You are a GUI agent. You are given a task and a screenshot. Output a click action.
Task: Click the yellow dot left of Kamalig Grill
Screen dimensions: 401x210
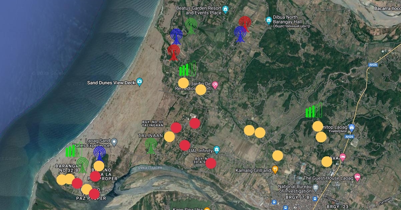coord(278,156)
